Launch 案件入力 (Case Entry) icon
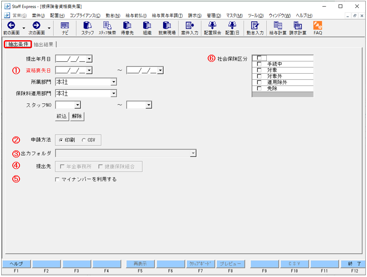The width and height of the screenshot is (367, 277). pos(189,28)
